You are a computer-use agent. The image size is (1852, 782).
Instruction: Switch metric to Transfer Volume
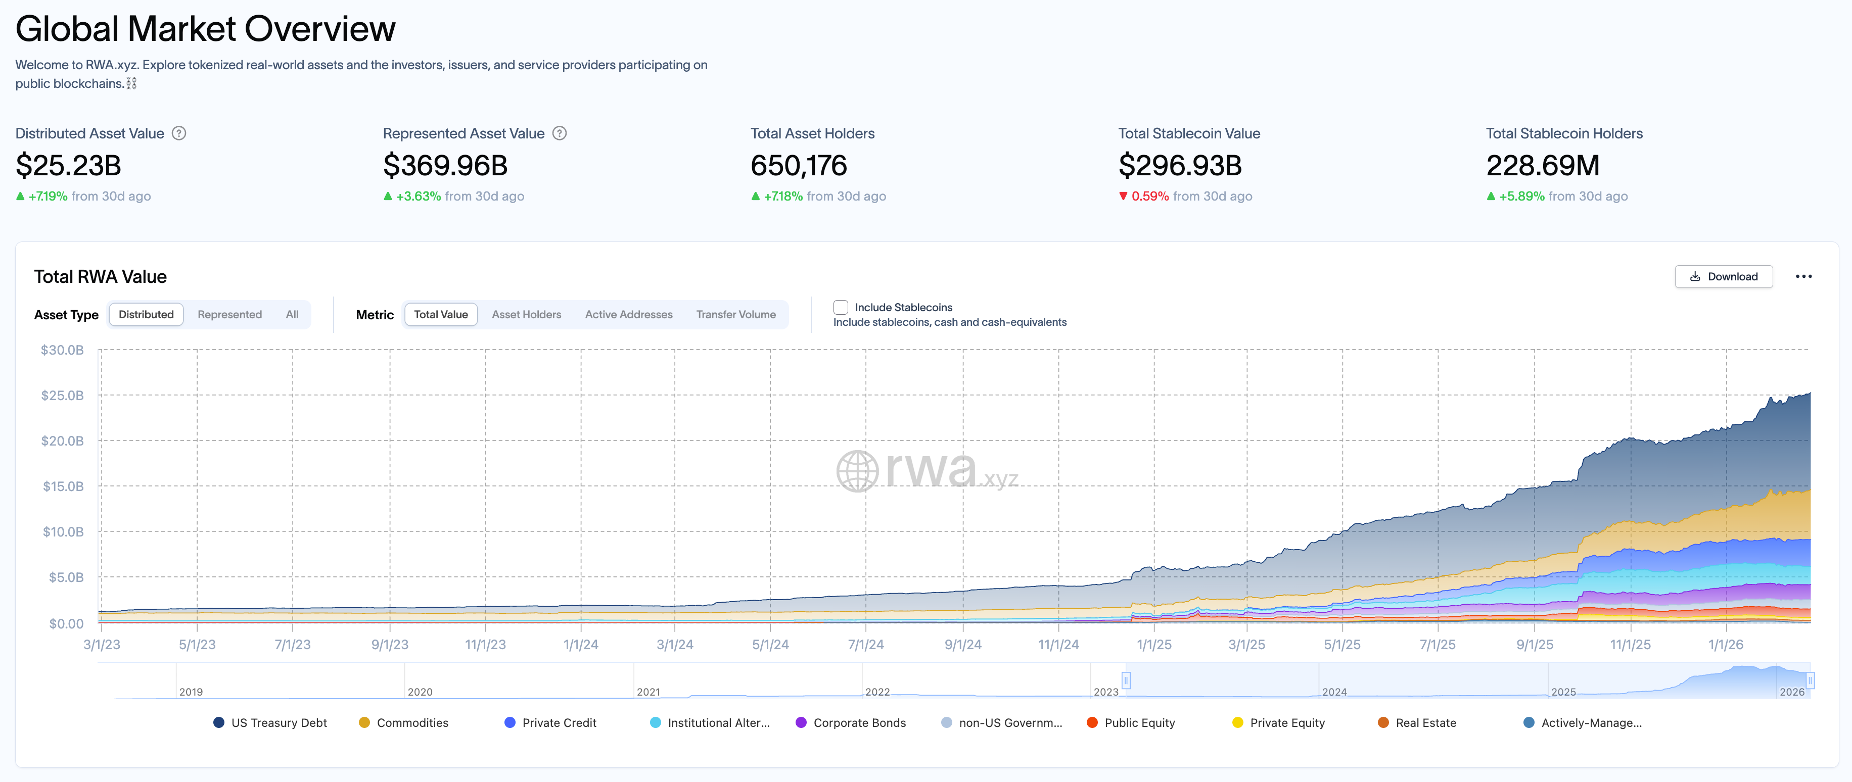coord(735,315)
